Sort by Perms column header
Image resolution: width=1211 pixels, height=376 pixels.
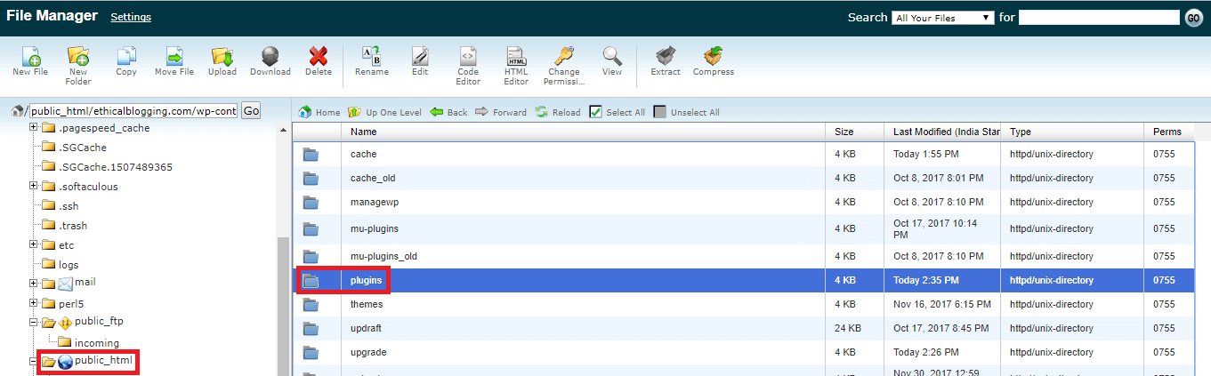coord(1168,132)
